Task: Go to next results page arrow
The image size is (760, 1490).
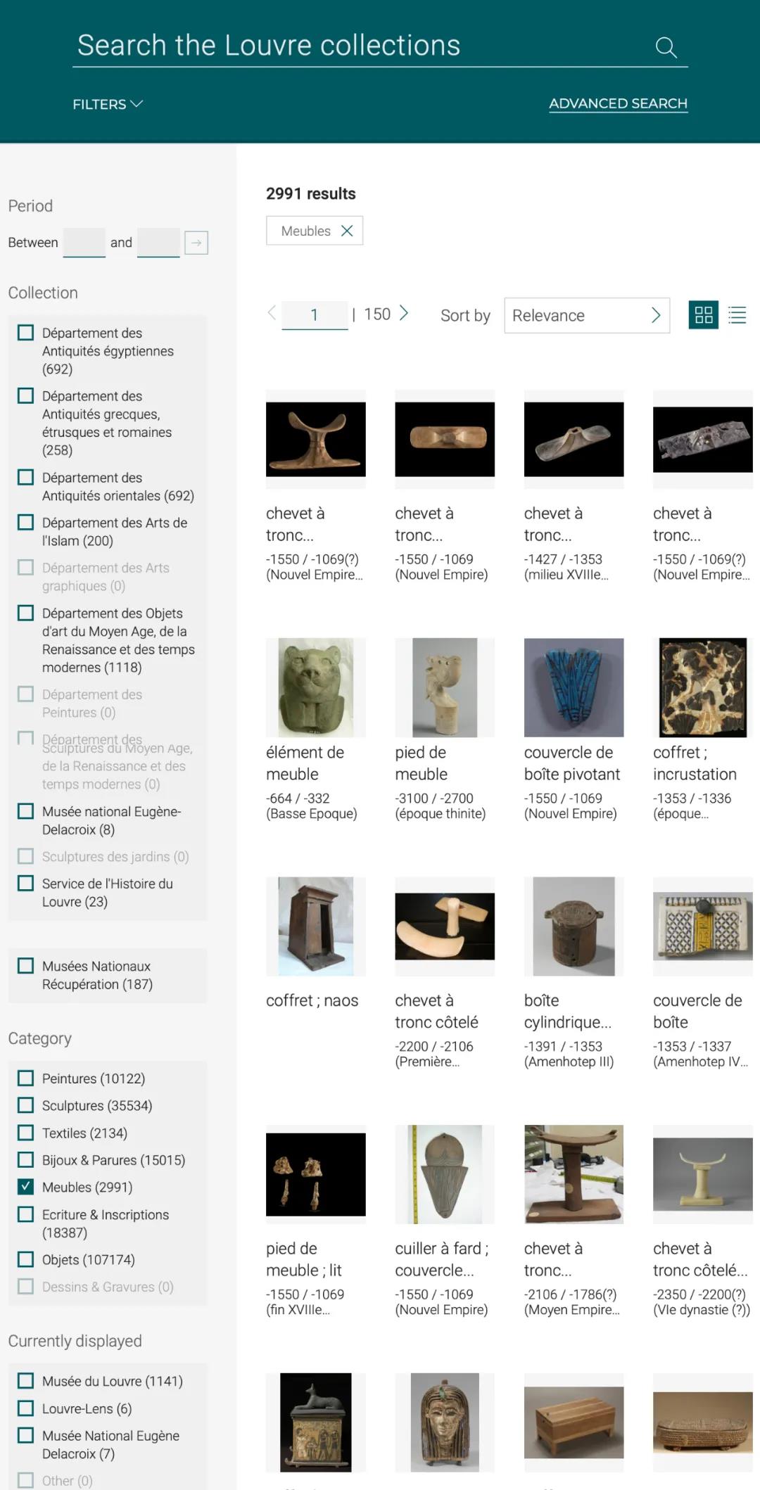Action: click(404, 313)
